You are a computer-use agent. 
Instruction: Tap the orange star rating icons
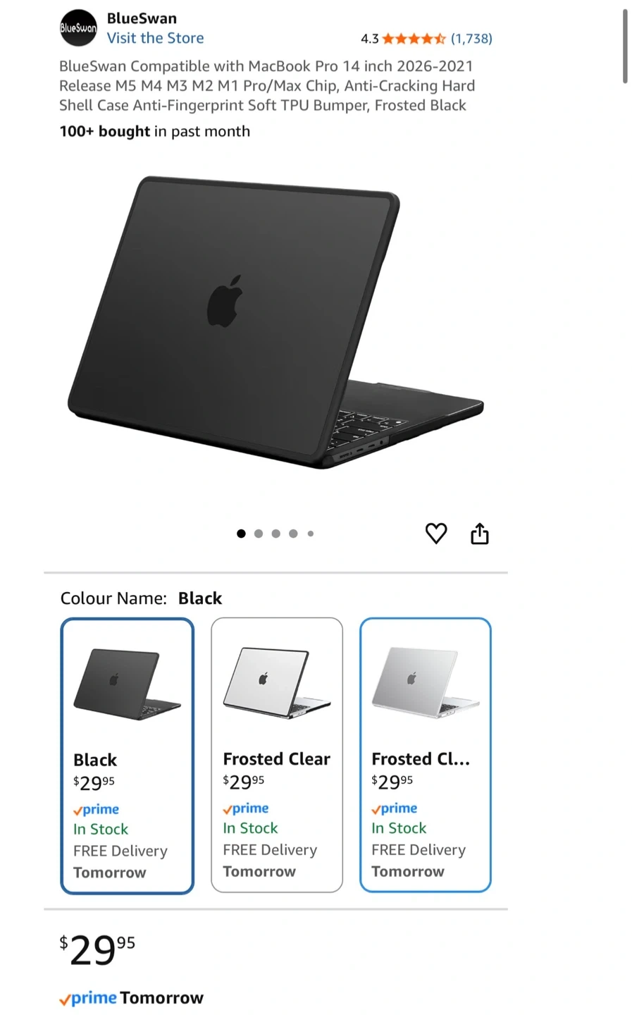[414, 39]
